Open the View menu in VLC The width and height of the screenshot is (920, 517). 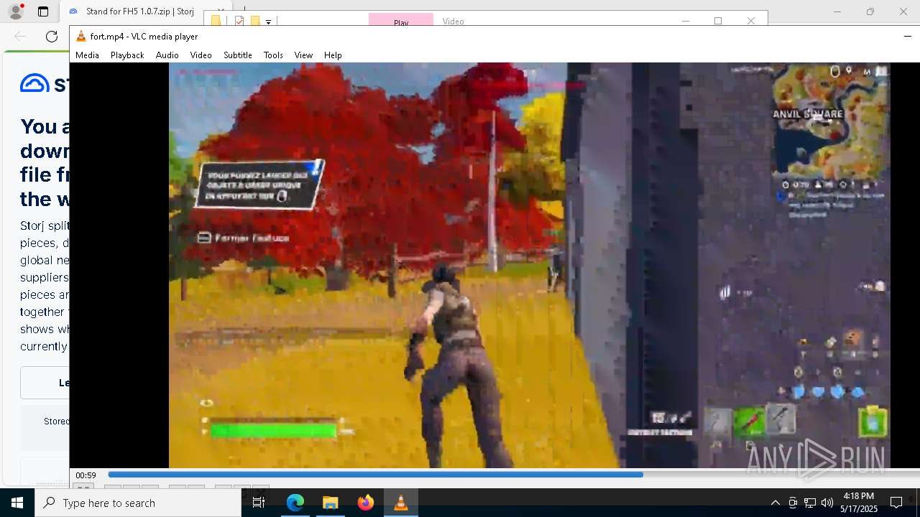303,55
